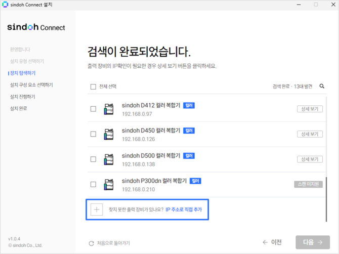Screen dimensions: 339x254
Task: Click the 다음 next button
Action: (x=313, y=242)
